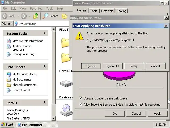Select the CD drive icon under Devices

66,110
